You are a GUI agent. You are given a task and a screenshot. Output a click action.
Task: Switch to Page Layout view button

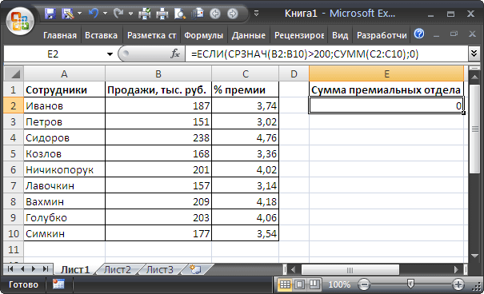coord(299,284)
